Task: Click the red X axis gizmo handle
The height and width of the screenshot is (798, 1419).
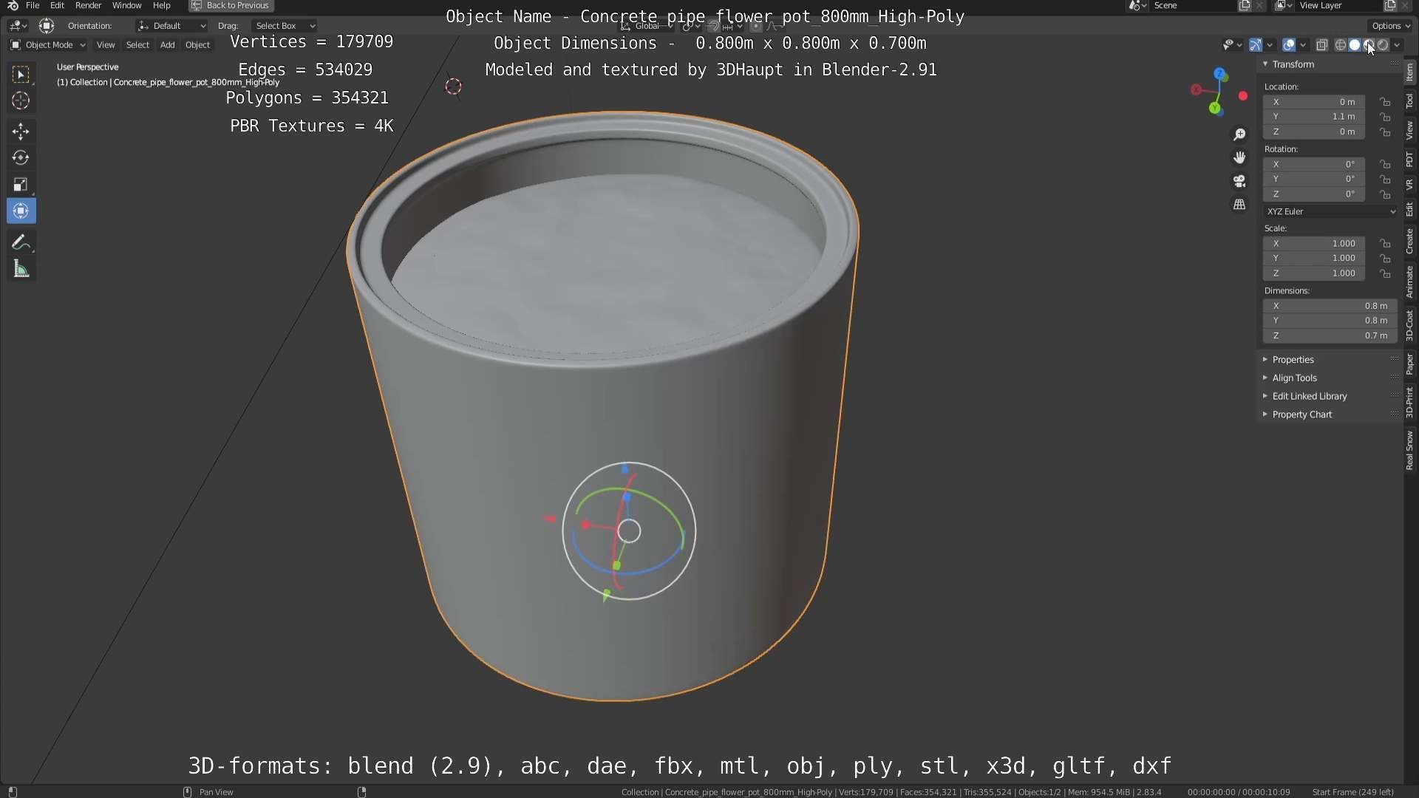Action: (1196, 90)
